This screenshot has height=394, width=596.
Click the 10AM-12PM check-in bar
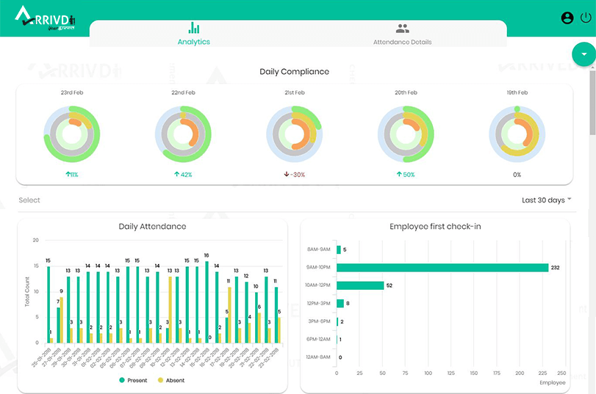[360, 285]
